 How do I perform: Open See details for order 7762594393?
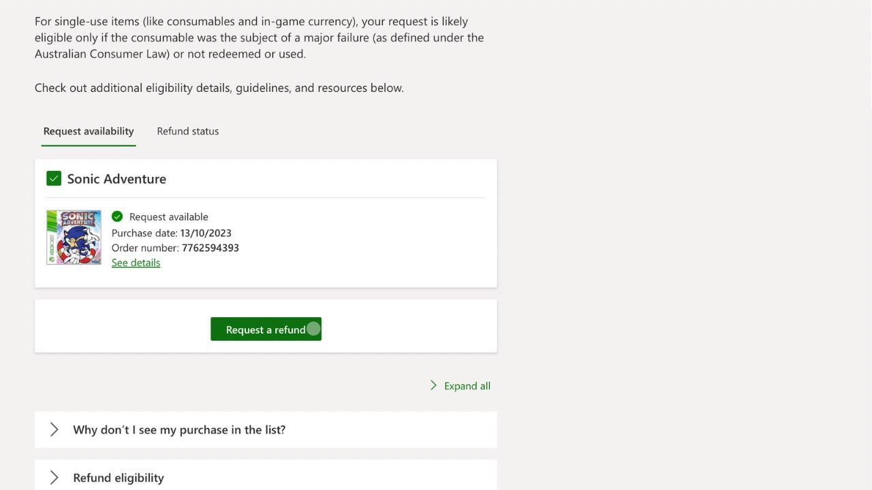pos(136,262)
